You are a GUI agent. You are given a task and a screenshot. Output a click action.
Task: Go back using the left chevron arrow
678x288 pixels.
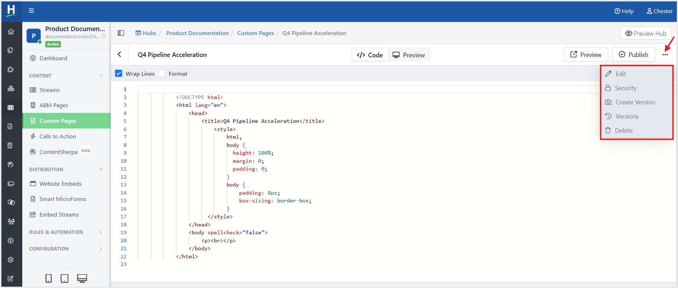(120, 54)
